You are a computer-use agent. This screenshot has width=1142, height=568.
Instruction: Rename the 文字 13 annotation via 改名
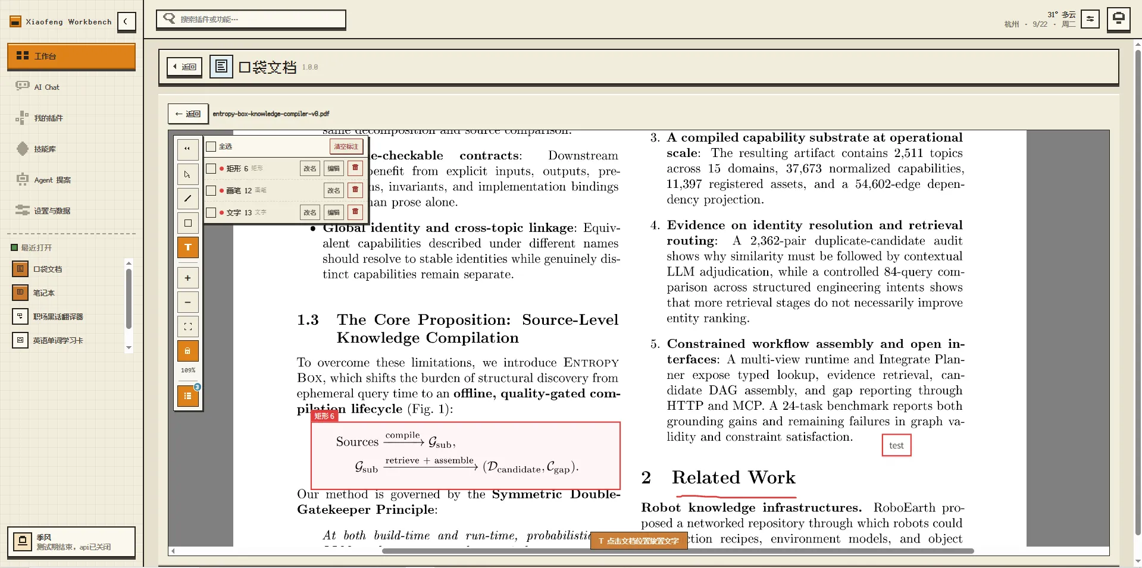pos(310,212)
